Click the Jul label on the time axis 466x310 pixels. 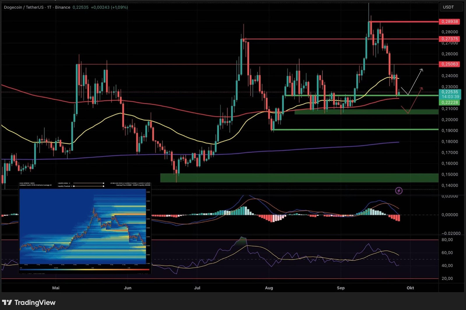[x=197, y=288]
